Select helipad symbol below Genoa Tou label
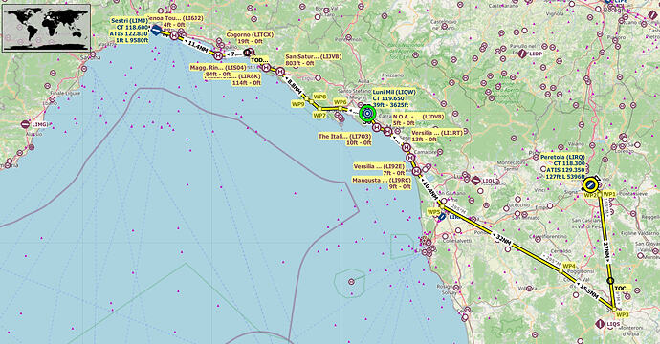660x344 pixels. point(174,35)
